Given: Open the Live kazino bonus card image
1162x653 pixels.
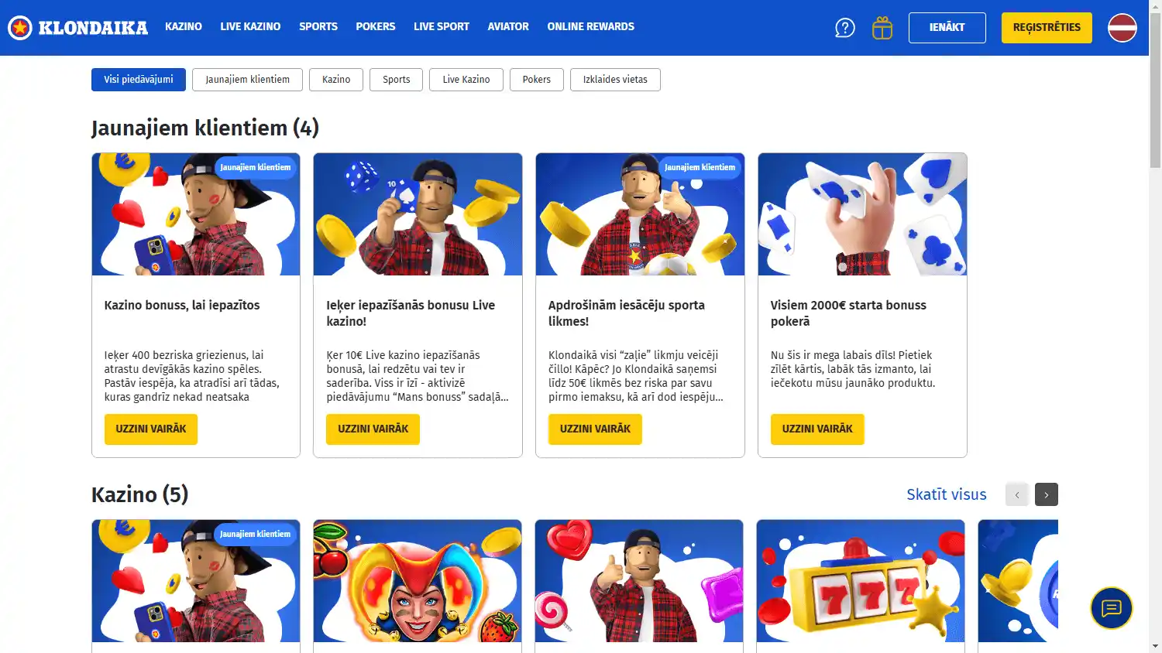Looking at the screenshot, I should click(x=418, y=214).
